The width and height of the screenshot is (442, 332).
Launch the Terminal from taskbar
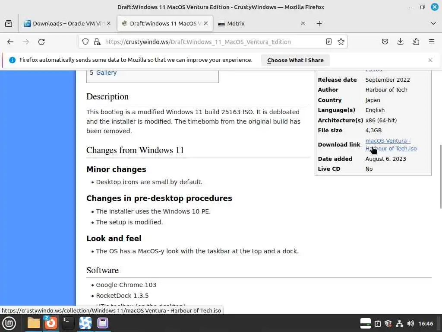[68, 323]
